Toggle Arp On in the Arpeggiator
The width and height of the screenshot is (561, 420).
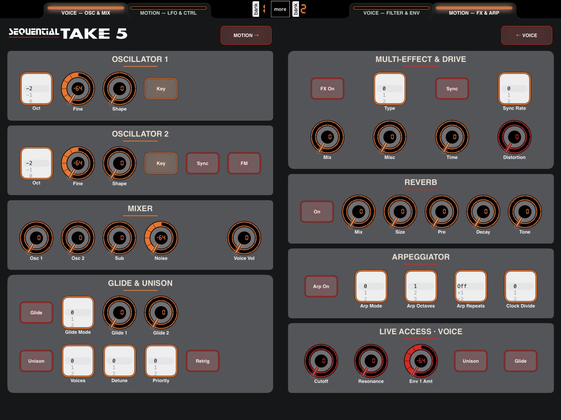[x=321, y=287]
